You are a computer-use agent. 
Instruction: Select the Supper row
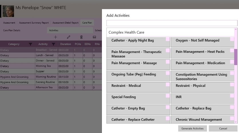51,71
